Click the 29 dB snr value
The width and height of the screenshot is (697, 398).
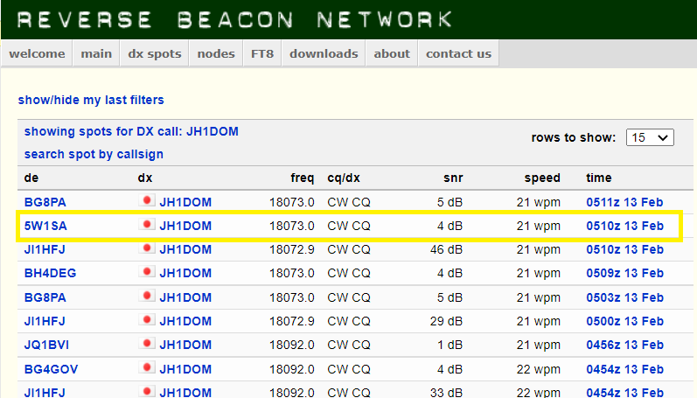point(446,321)
